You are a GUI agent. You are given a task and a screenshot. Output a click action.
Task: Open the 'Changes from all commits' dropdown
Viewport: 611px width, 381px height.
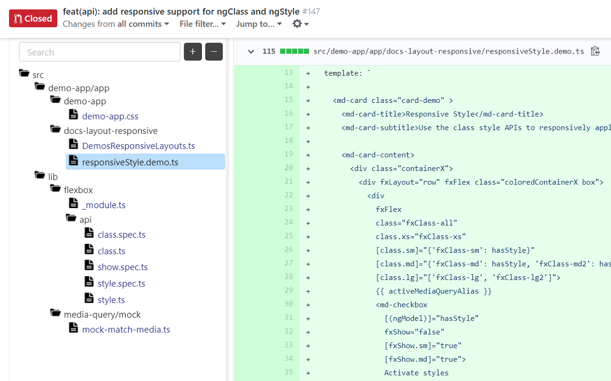[x=116, y=24]
